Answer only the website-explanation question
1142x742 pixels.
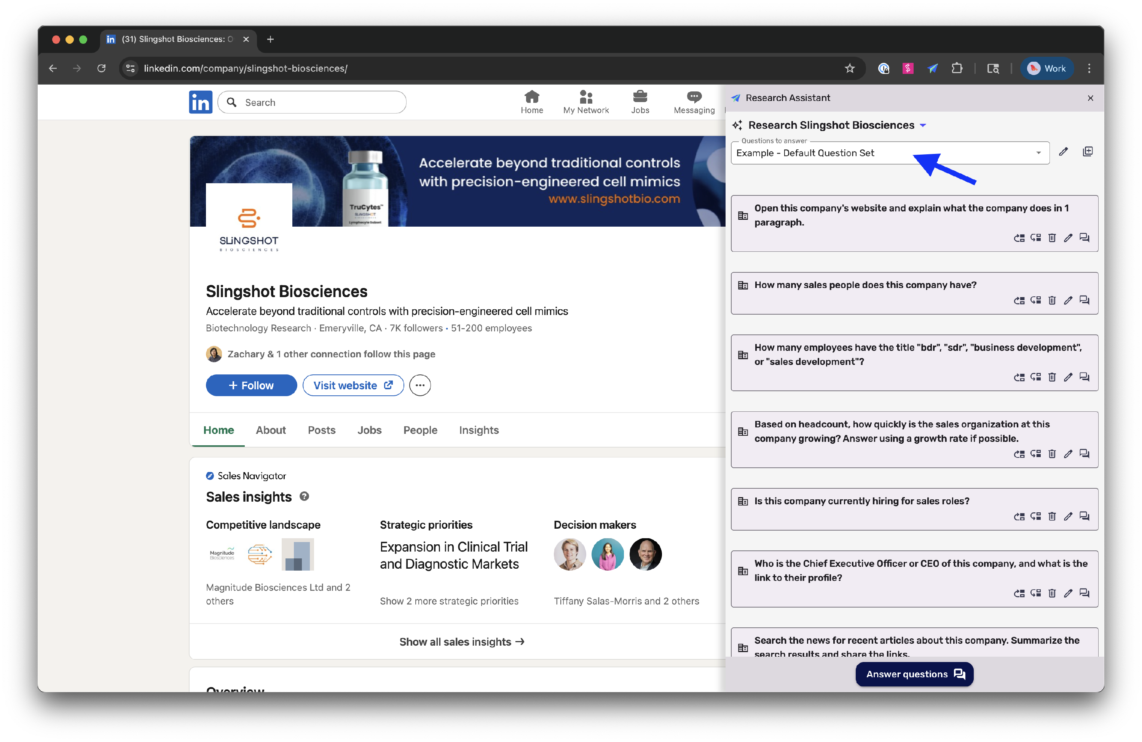1085,238
